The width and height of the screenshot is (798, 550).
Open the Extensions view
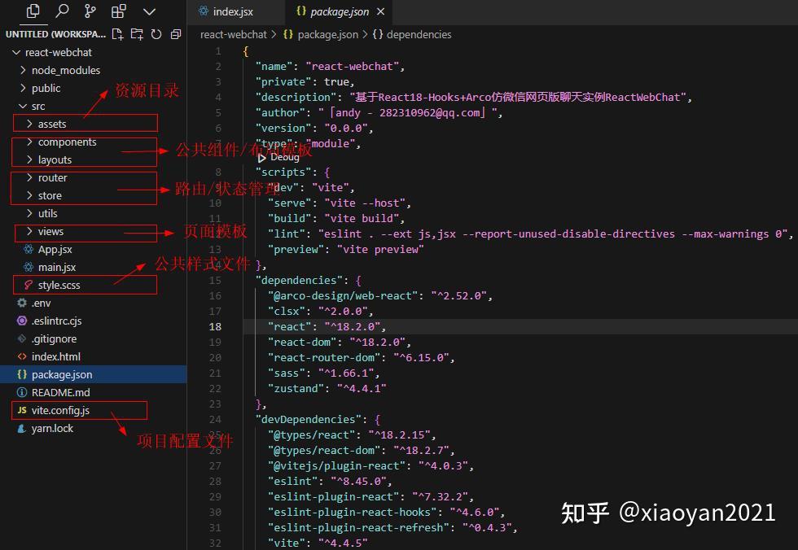[119, 12]
